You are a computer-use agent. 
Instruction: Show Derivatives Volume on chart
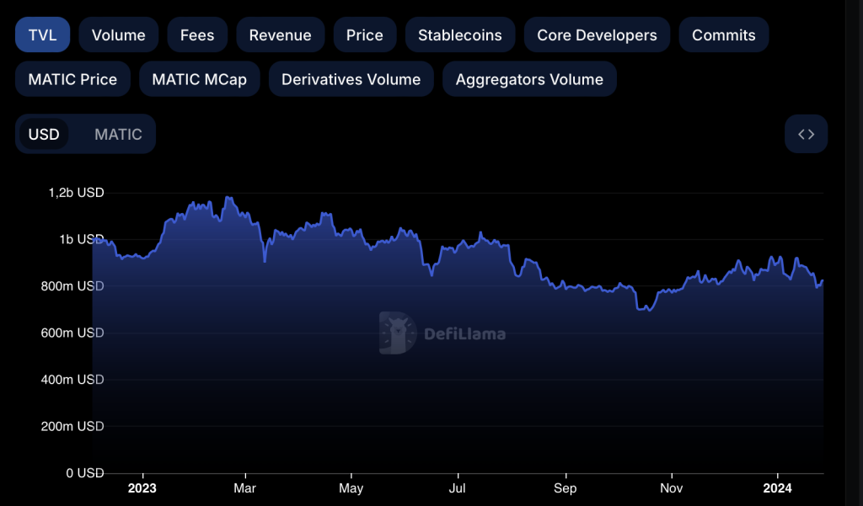click(351, 79)
